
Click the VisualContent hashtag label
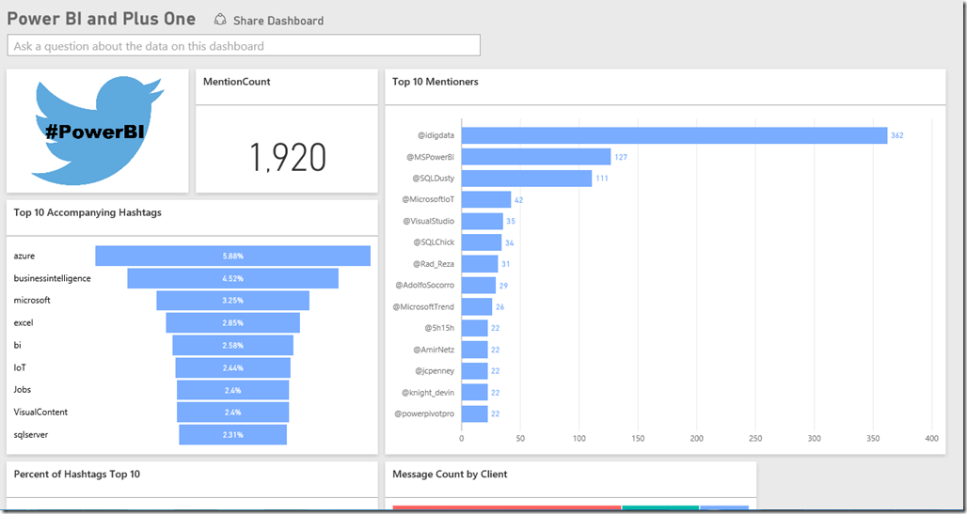coord(40,413)
